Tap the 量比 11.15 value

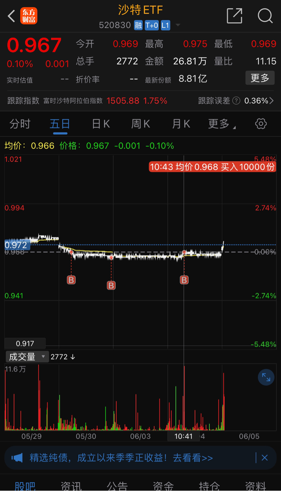click(x=266, y=61)
